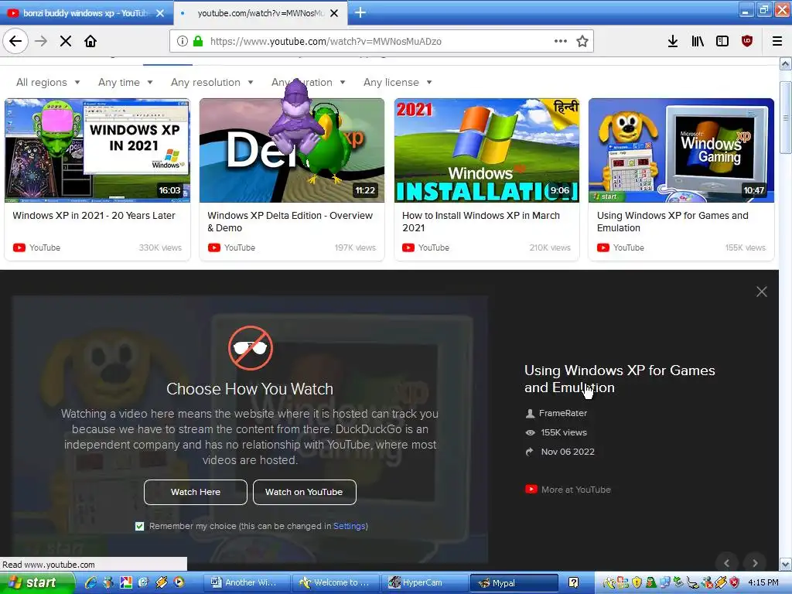The height and width of the screenshot is (594, 792).
Task: Click title 'Windows XP Delta Edition - Overview & Demo'
Action: pos(290,221)
